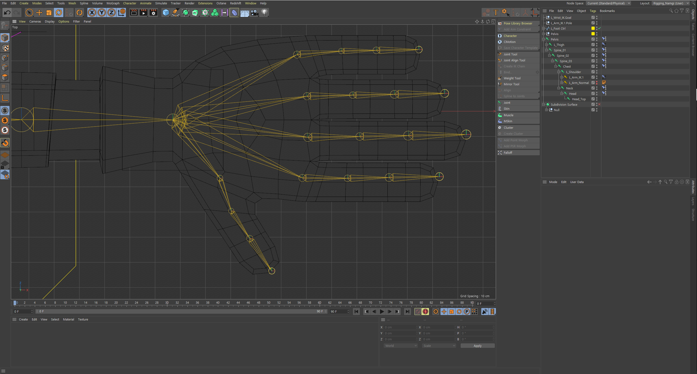Click the Play Forwards button

pyautogui.click(x=382, y=312)
